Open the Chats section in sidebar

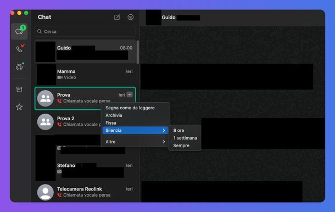click(19, 31)
